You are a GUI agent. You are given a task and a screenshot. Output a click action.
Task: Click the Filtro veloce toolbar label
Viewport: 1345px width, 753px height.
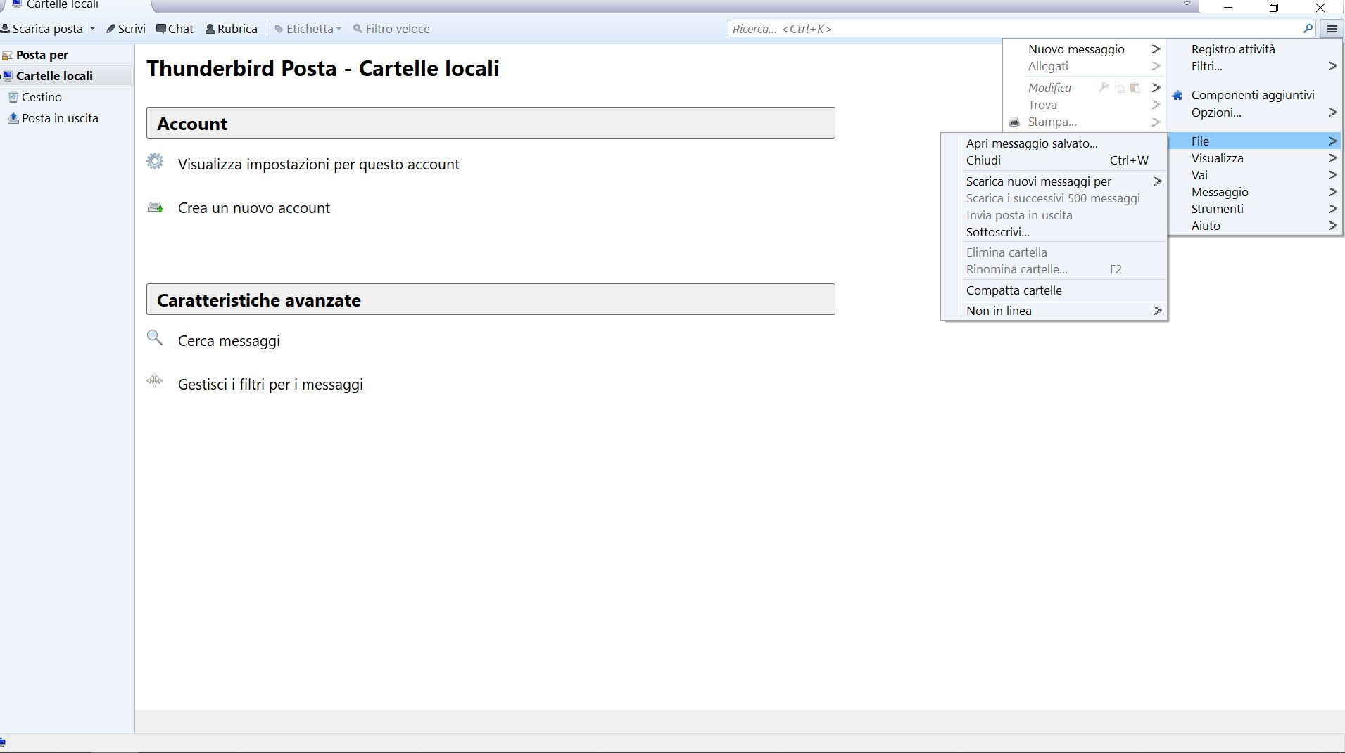tap(398, 29)
